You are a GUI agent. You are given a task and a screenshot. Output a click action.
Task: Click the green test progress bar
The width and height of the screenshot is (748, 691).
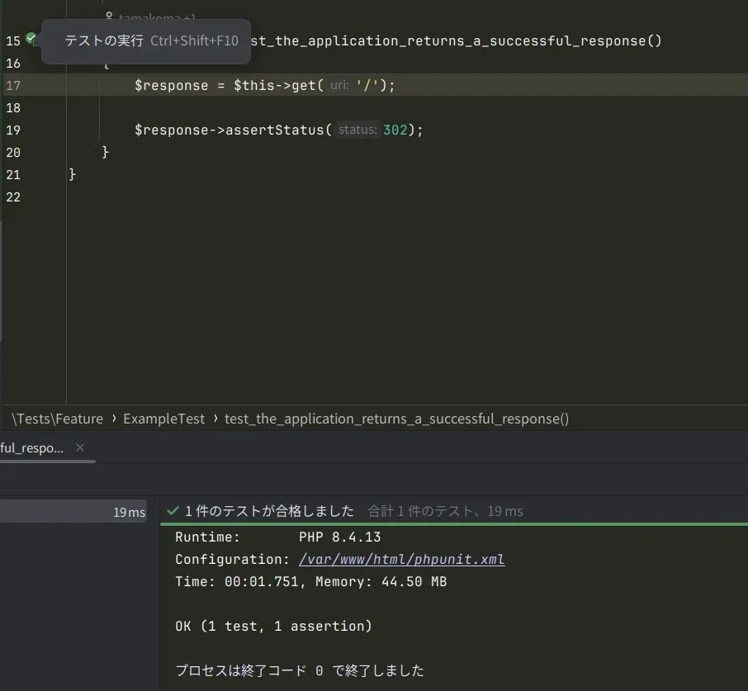[x=454, y=524]
